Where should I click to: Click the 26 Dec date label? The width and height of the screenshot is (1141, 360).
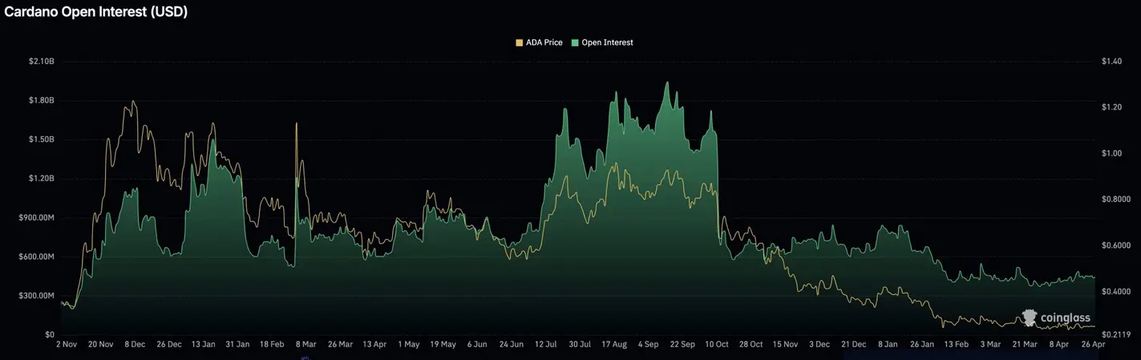point(168,345)
